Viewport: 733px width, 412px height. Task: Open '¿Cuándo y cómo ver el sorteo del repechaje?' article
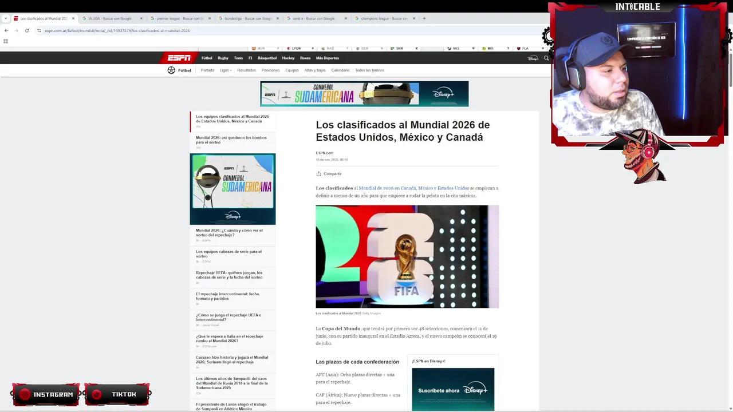229,232
